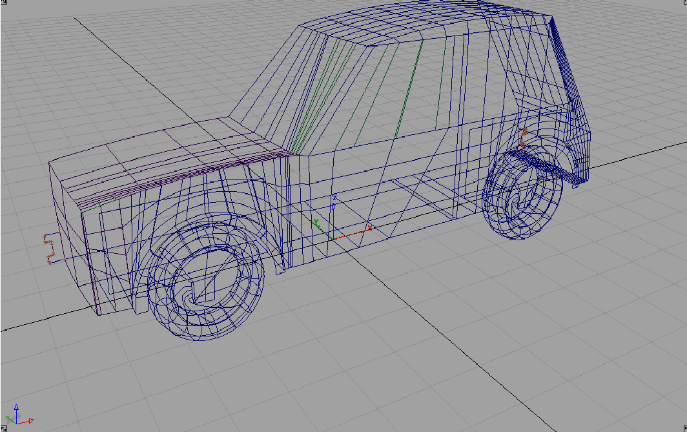Select the orange object above rear wheel
This screenshot has width=687, height=432.
(522, 139)
